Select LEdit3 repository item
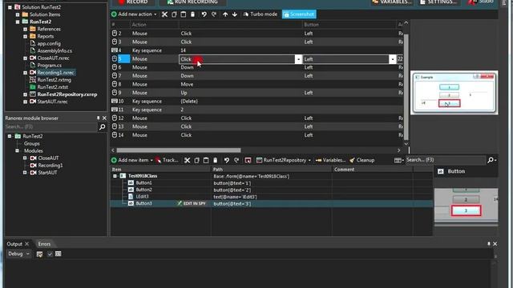 [x=143, y=197]
